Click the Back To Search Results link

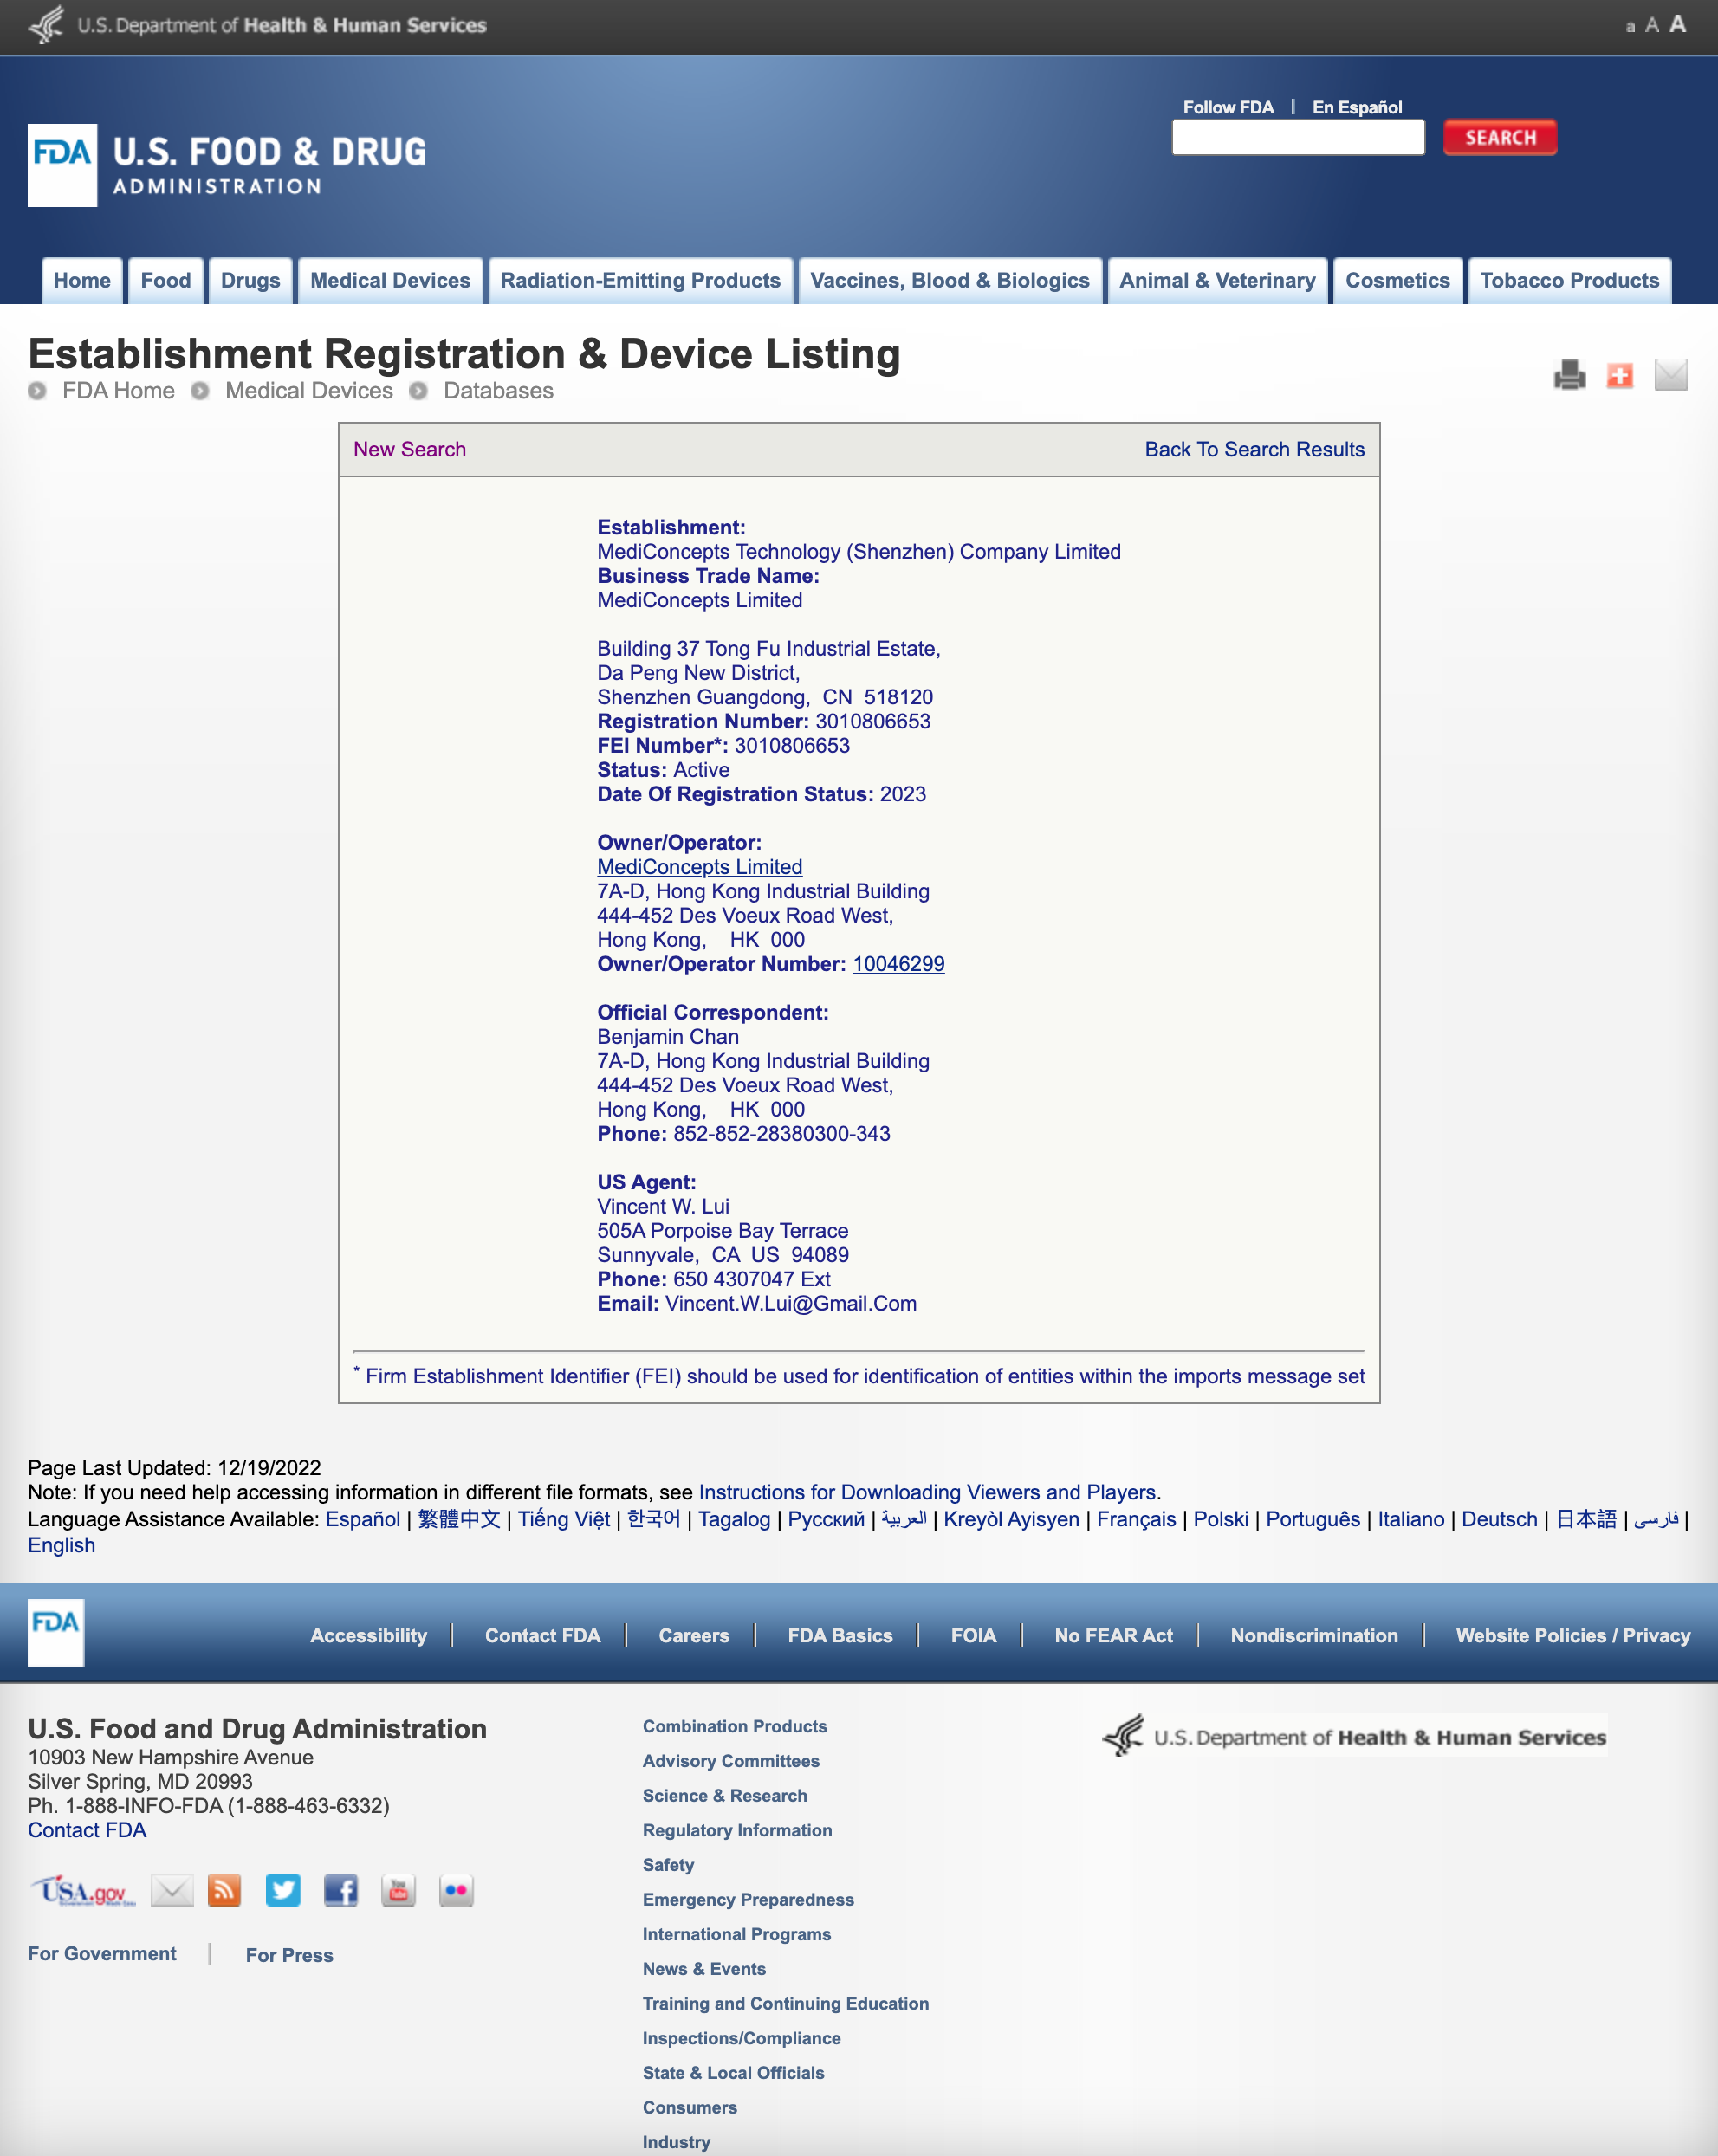(1254, 449)
